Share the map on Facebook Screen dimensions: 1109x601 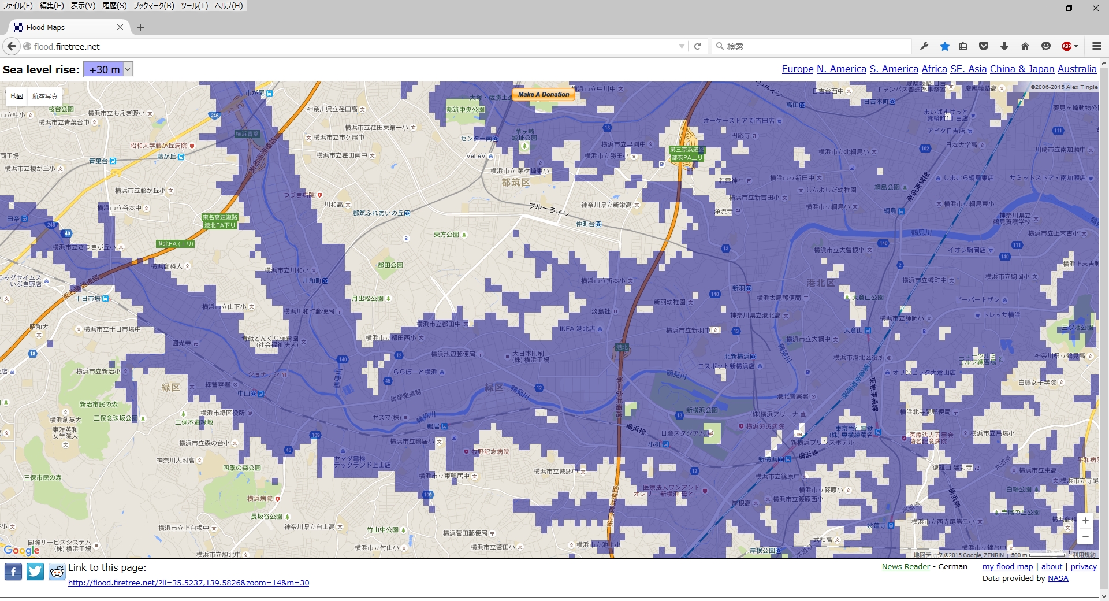pos(13,572)
